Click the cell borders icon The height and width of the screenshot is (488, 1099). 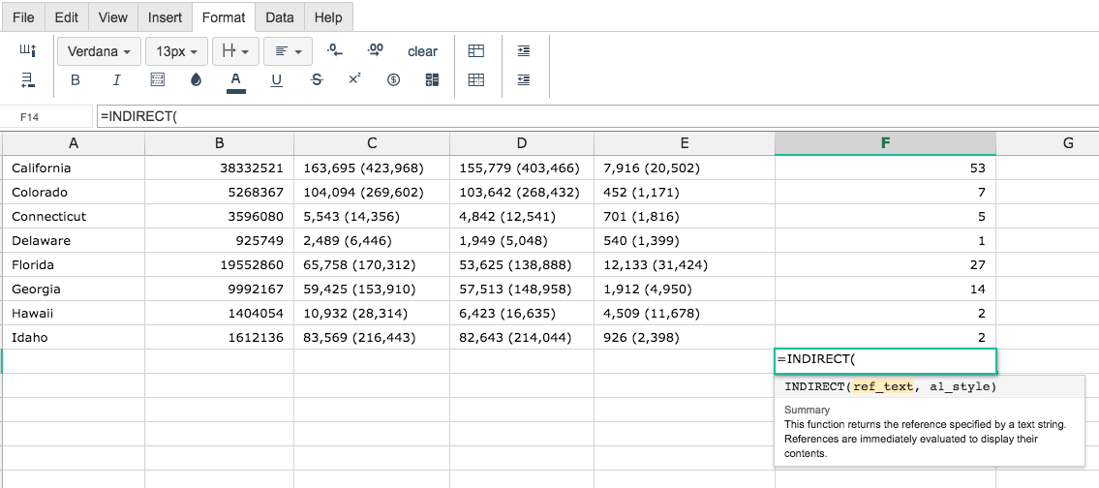tap(158, 80)
